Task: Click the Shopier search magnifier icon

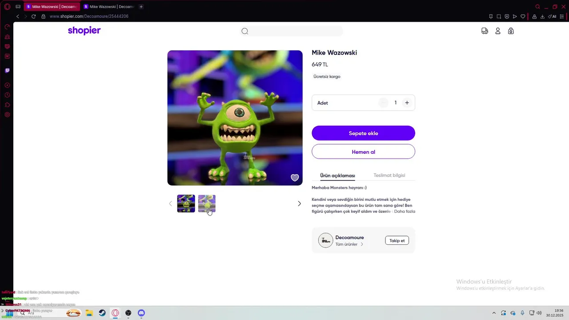Action: (x=244, y=31)
